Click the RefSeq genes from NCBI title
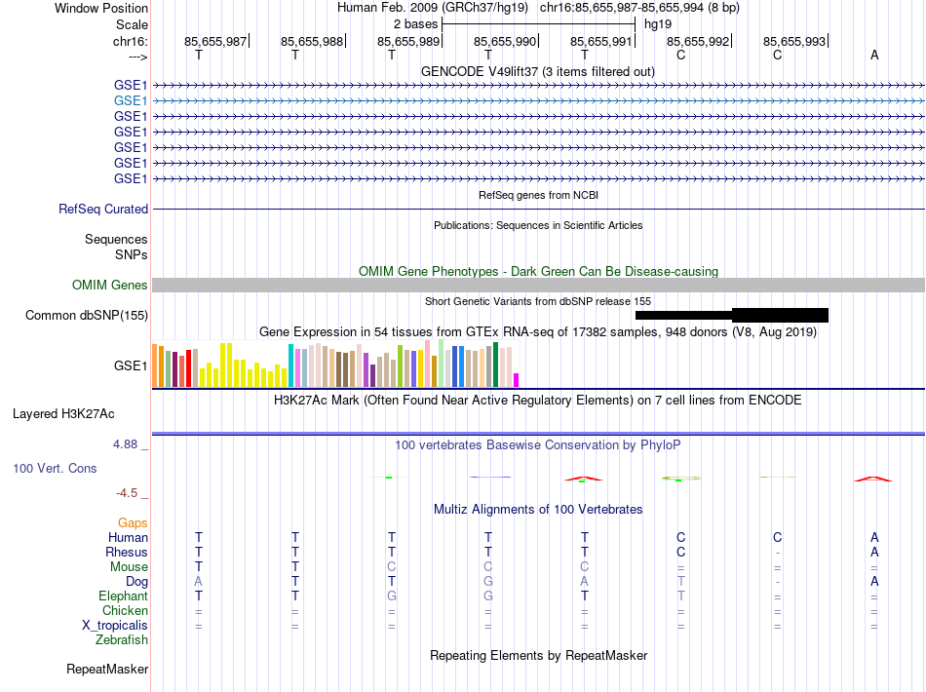Image resolution: width=926 pixels, height=692 pixels. (538, 195)
